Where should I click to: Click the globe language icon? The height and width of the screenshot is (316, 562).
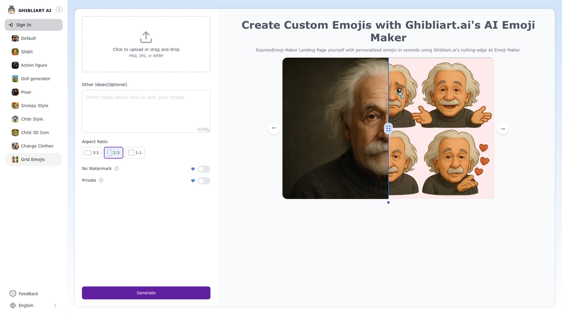(x=13, y=305)
